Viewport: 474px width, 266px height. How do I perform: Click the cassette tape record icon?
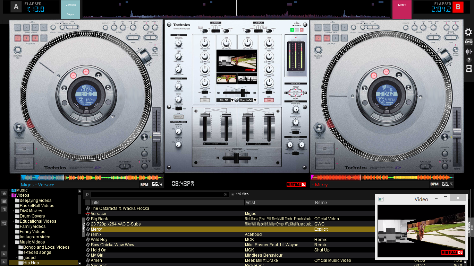[x=468, y=42]
